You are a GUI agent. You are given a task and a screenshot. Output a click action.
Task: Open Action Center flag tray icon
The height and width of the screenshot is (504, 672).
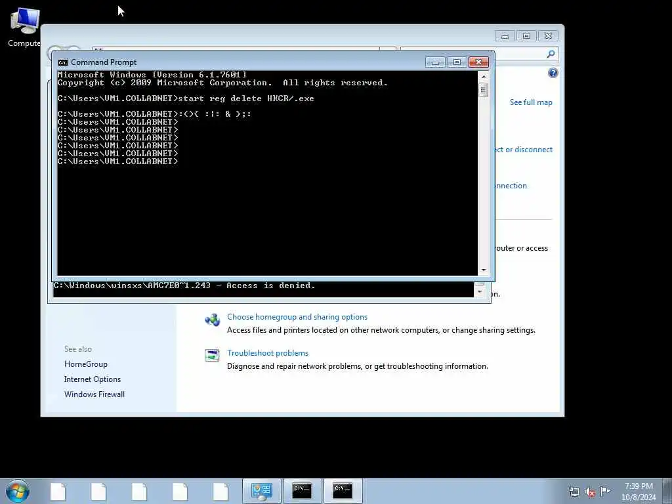point(606,491)
